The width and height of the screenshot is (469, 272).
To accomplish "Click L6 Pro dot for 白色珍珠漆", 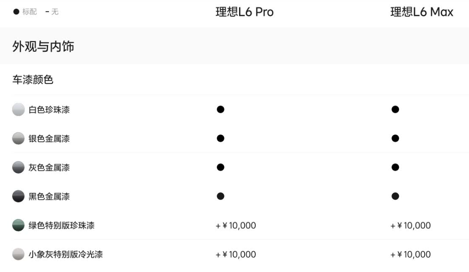I will coord(220,109).
